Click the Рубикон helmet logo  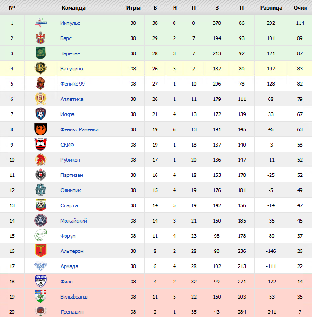[41, 159]
